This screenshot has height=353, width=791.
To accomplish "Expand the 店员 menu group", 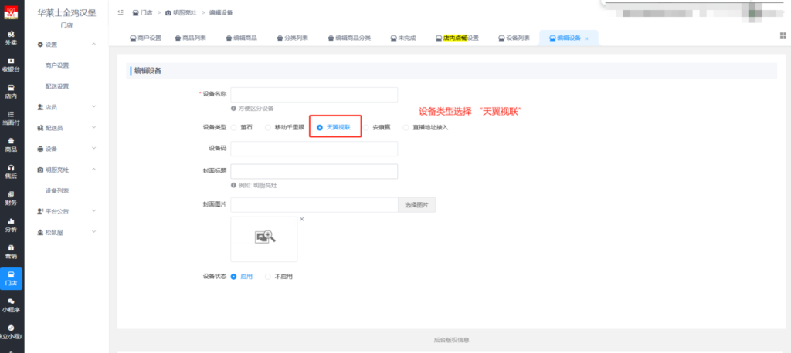I will tap(68, 107).
